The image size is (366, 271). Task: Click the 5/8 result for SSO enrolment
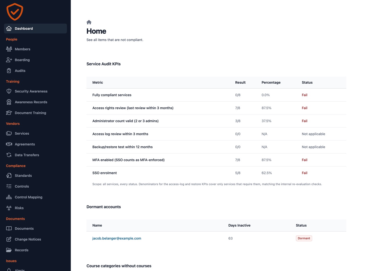point(238,173)
